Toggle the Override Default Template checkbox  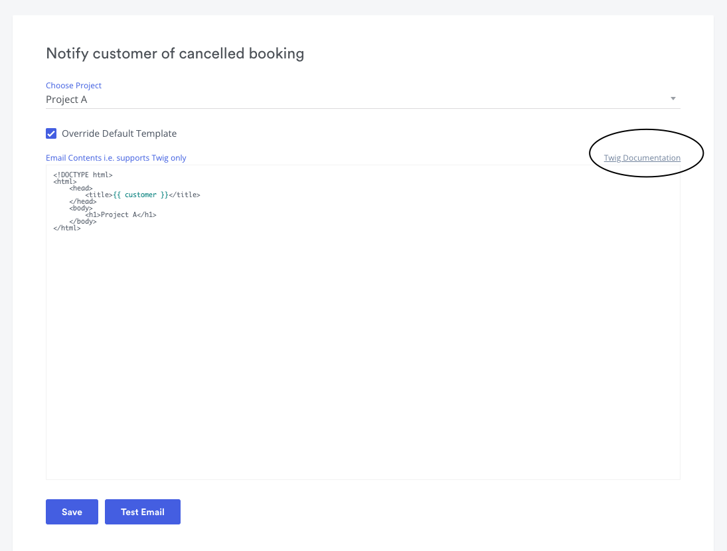pos(51,133)
